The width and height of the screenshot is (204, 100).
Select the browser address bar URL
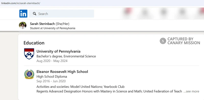[21, 3]
